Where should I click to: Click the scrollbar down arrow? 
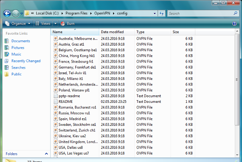click(x=237, y=155)
